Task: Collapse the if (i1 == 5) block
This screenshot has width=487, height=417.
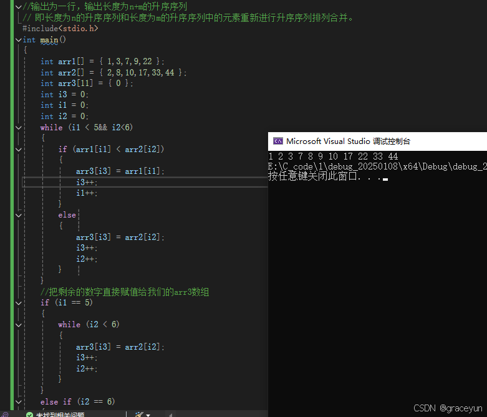Action: pyautogui.click(x=18, y=303)
